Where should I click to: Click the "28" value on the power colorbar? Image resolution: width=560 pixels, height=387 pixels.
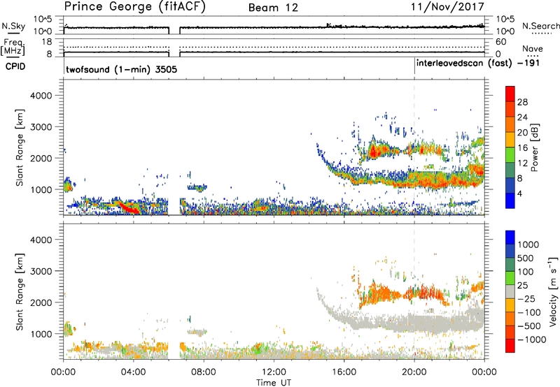(x=522, y=102)
